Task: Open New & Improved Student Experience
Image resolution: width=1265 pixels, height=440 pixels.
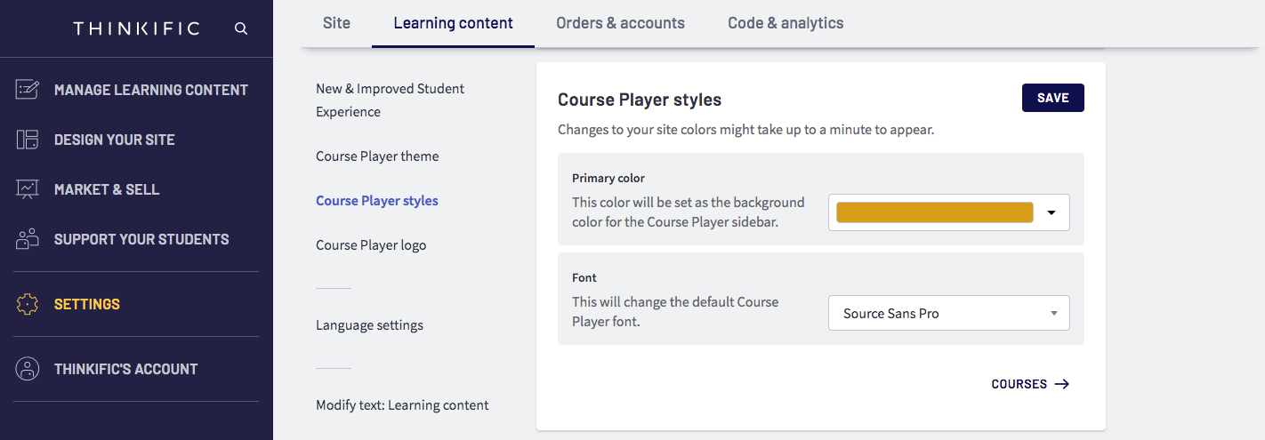Action: [391, 100]
